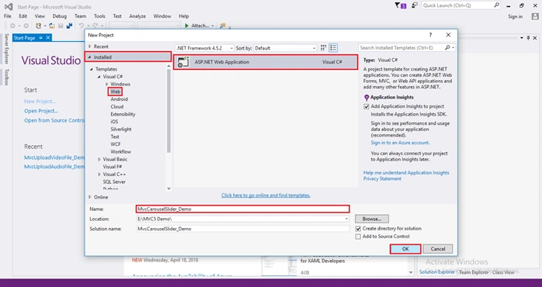
Task: Open the Help menu
Action: pos(184,16)
